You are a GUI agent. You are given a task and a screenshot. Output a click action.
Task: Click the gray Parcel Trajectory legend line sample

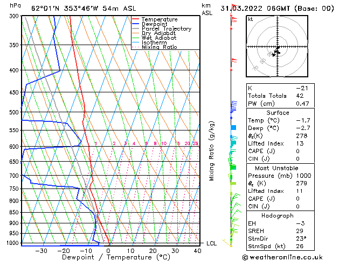(135, 28)
